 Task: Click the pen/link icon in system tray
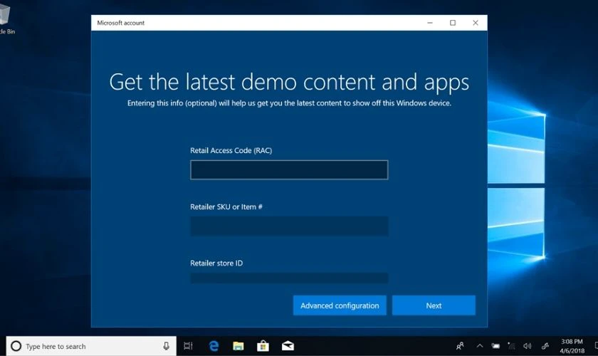pyautogui.click(x=545, y=346)
